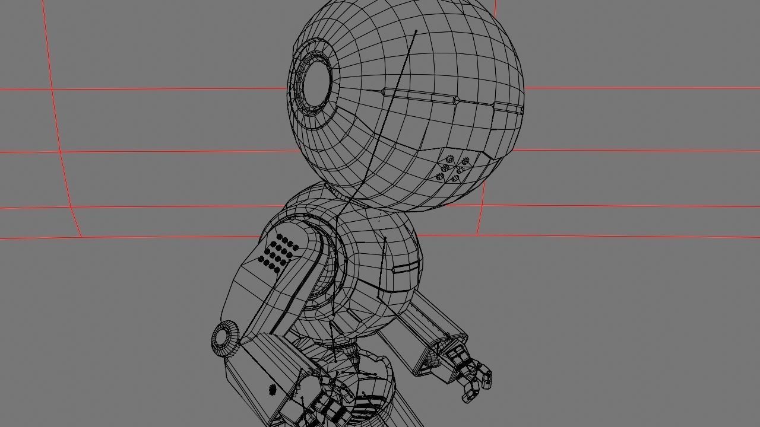The height and width of the screenshot is (427, 760).
Task: Select the grid of holes on the shoulder
Action: 278,253
